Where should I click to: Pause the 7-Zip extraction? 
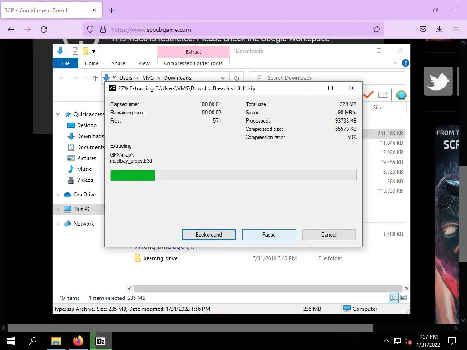[269, 235]
